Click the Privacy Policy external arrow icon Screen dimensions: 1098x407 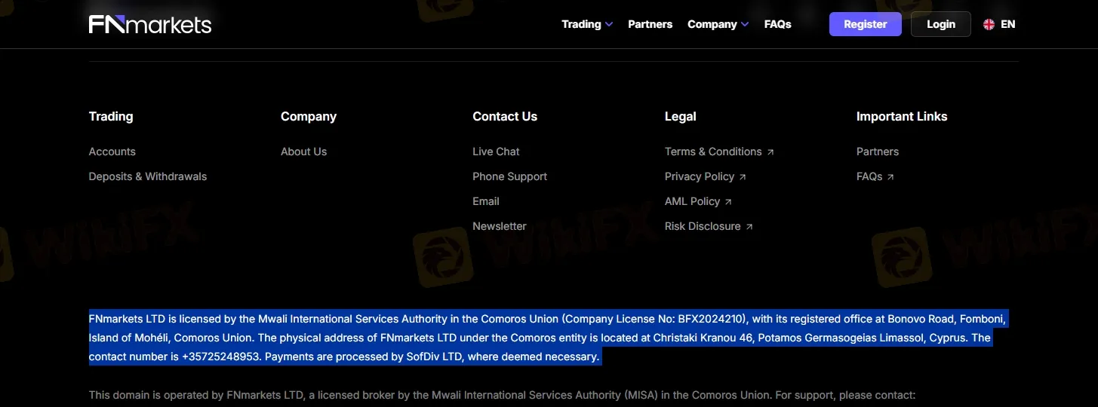743,177
